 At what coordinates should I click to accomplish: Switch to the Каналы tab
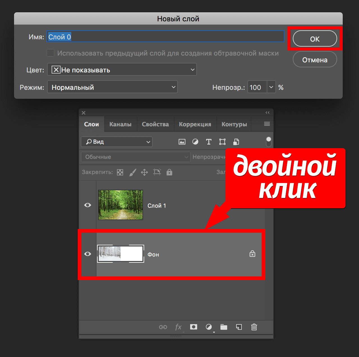tap(120, 124)
